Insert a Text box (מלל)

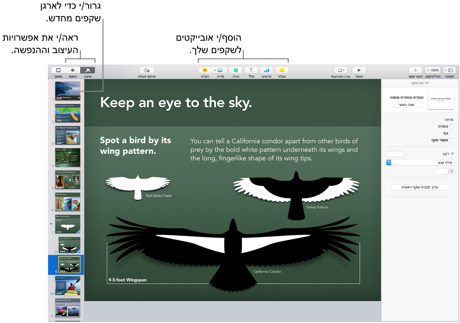(x=251, y=71)
